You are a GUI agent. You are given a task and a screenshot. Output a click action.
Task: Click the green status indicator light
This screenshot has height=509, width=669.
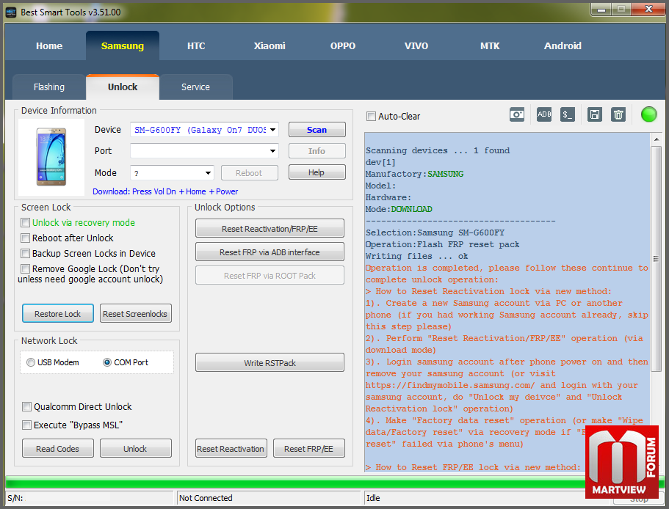coord(648,114)
